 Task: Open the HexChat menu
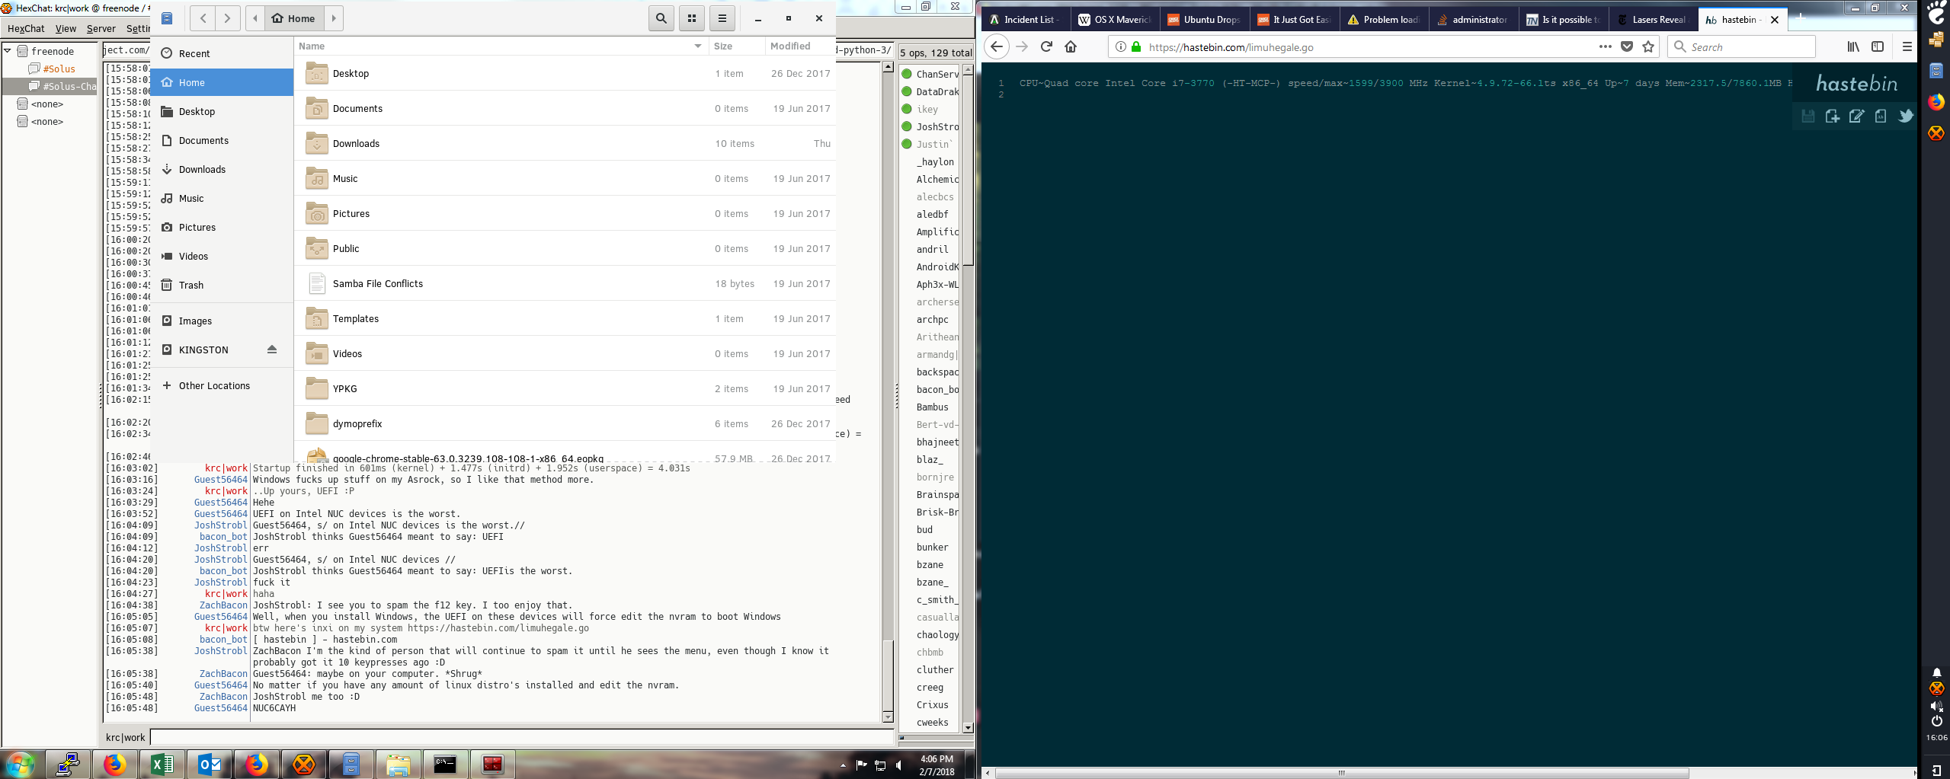coord(26,28)
